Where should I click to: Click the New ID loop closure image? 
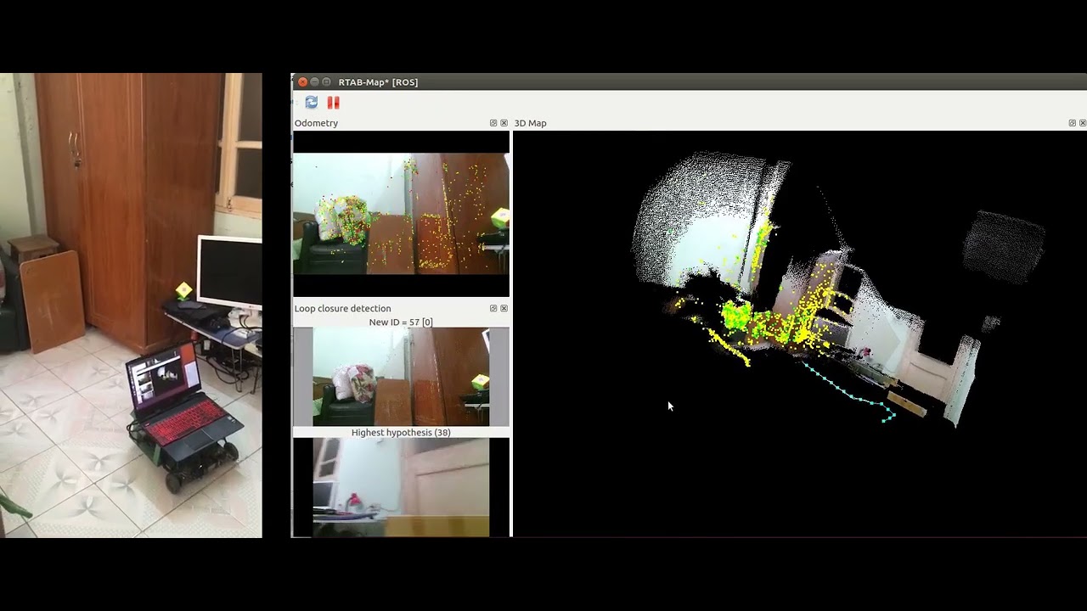(401, 377)
